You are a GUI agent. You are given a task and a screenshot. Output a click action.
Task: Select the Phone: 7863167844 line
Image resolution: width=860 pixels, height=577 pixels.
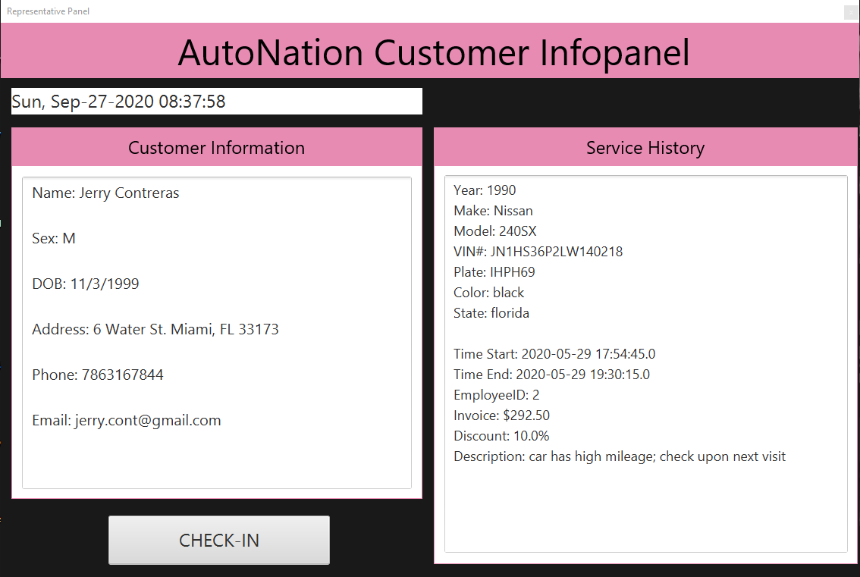pos(98,375)
